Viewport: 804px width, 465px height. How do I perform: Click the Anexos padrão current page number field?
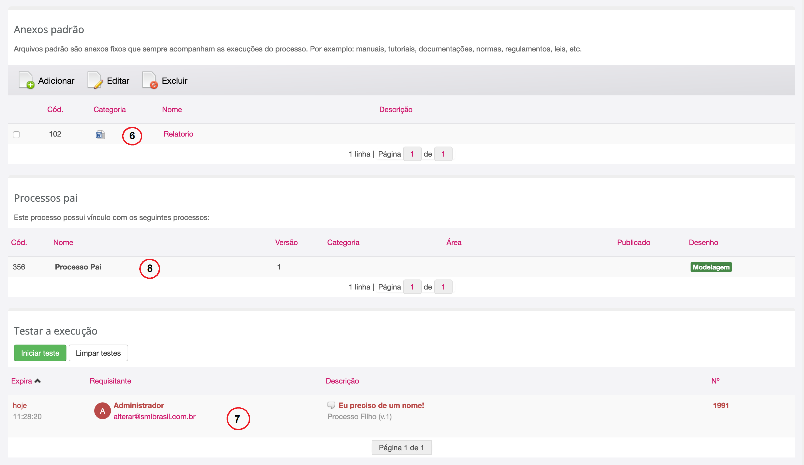pos(412,154)
